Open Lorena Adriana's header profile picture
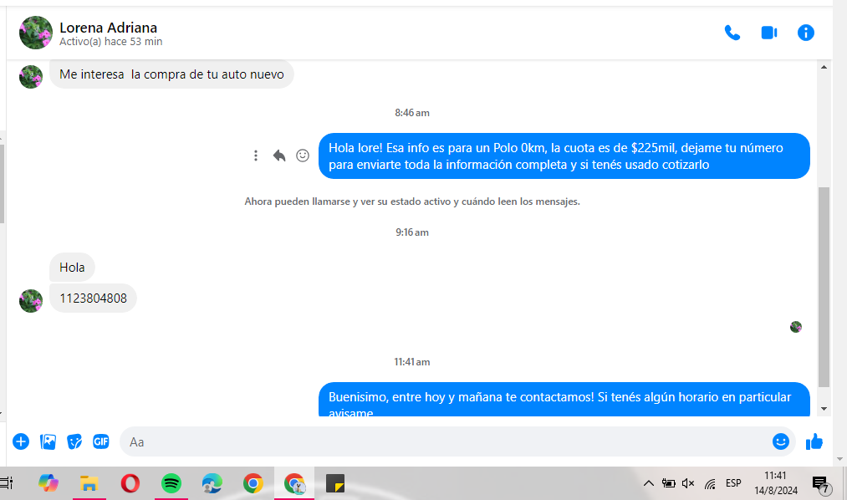 36,33
